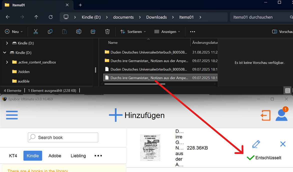Click the Cut icon in the Explorer toolbar
This screenshot has height=172, width=293.
36,31
